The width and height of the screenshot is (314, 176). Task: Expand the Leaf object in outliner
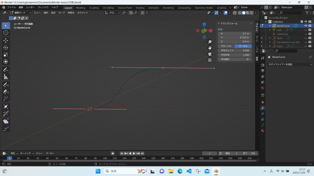pos(270,30)
